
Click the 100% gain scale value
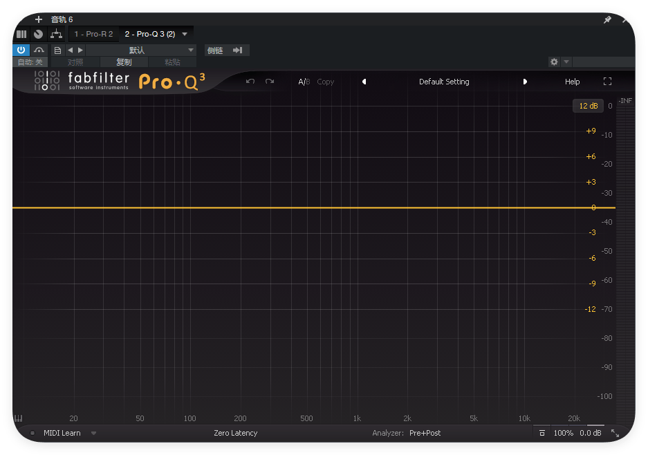(563, 433)
